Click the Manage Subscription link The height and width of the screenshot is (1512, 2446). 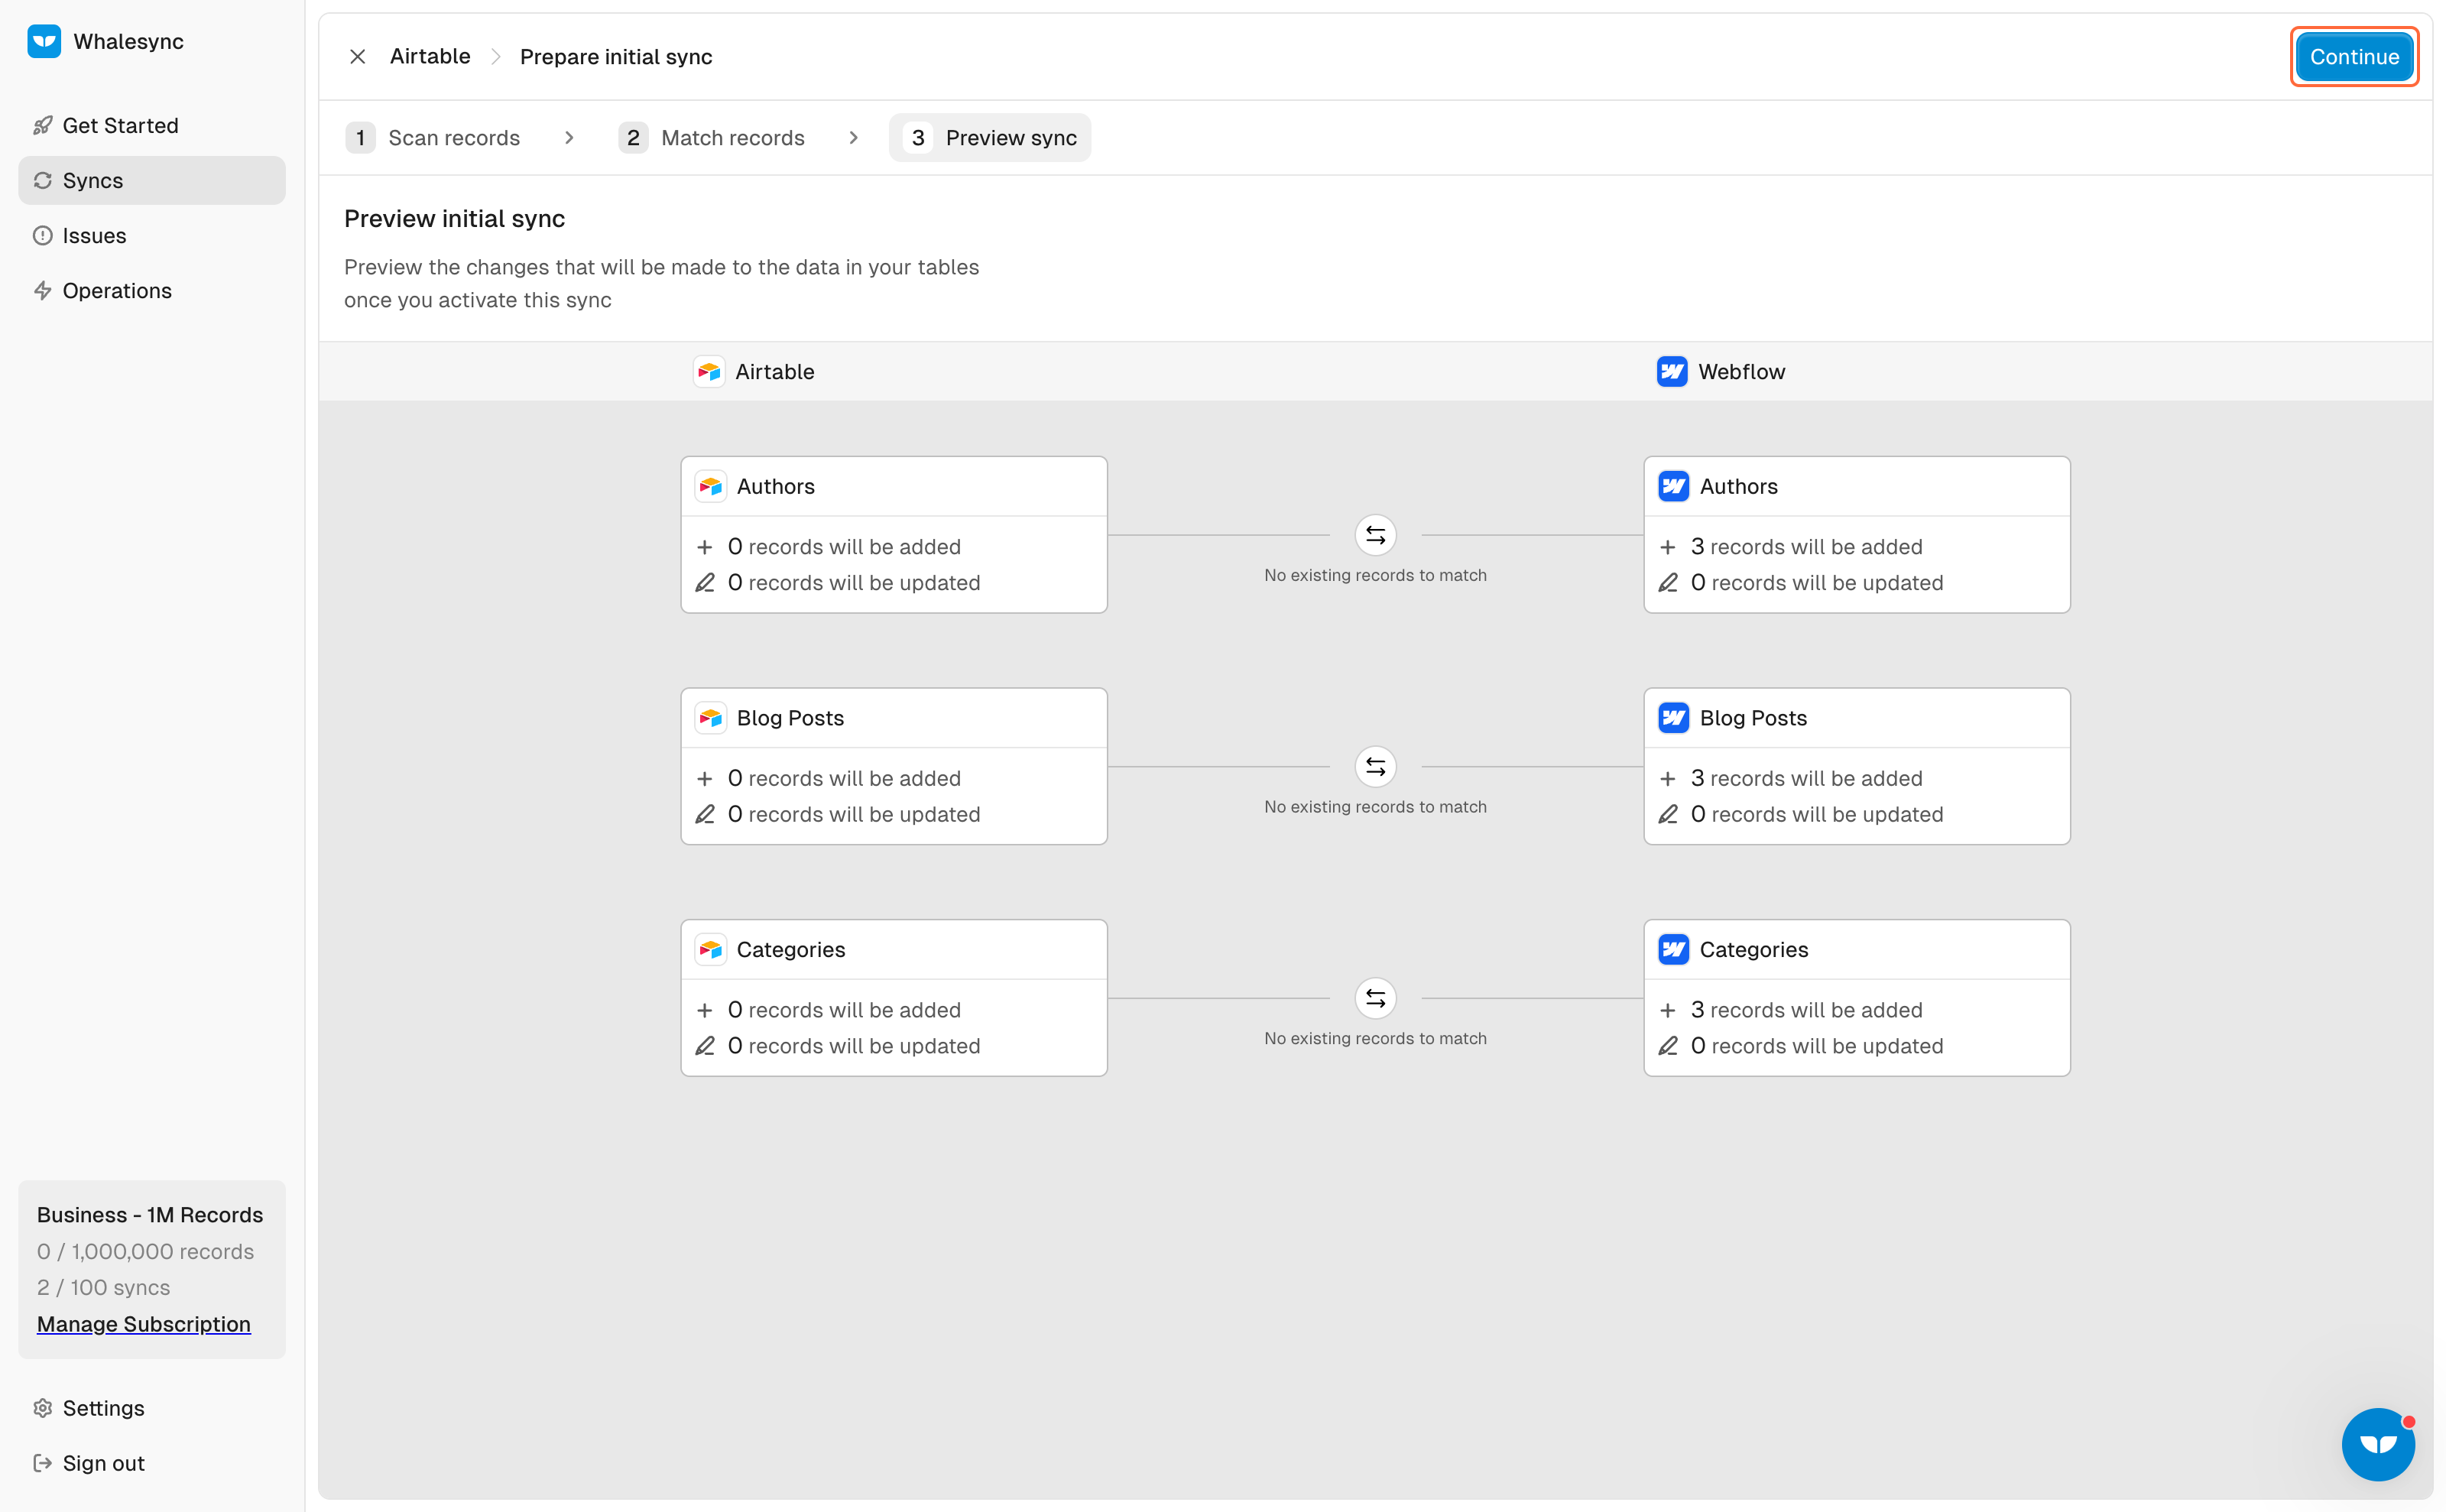click(x=143, y=1323)
